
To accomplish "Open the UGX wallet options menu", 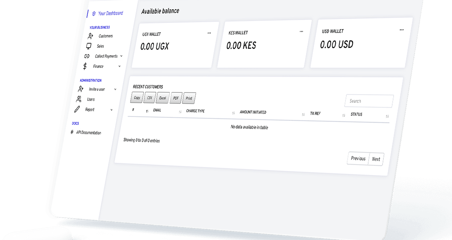I will pos(209,33).
